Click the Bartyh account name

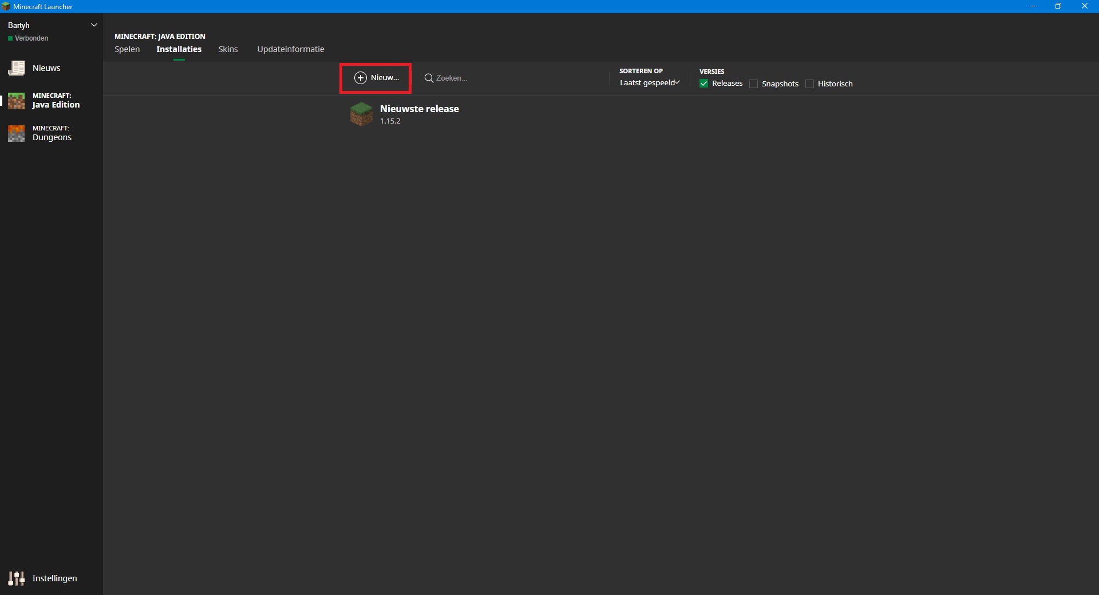click(x=19, y=25)
